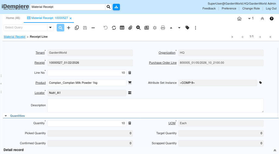Delete the record using minus icon
279x154 pixels.
[93, 28]
